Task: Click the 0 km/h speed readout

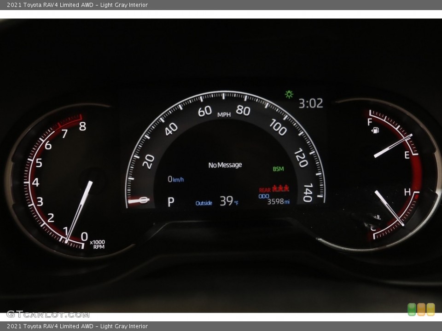Action: point(175,179)
